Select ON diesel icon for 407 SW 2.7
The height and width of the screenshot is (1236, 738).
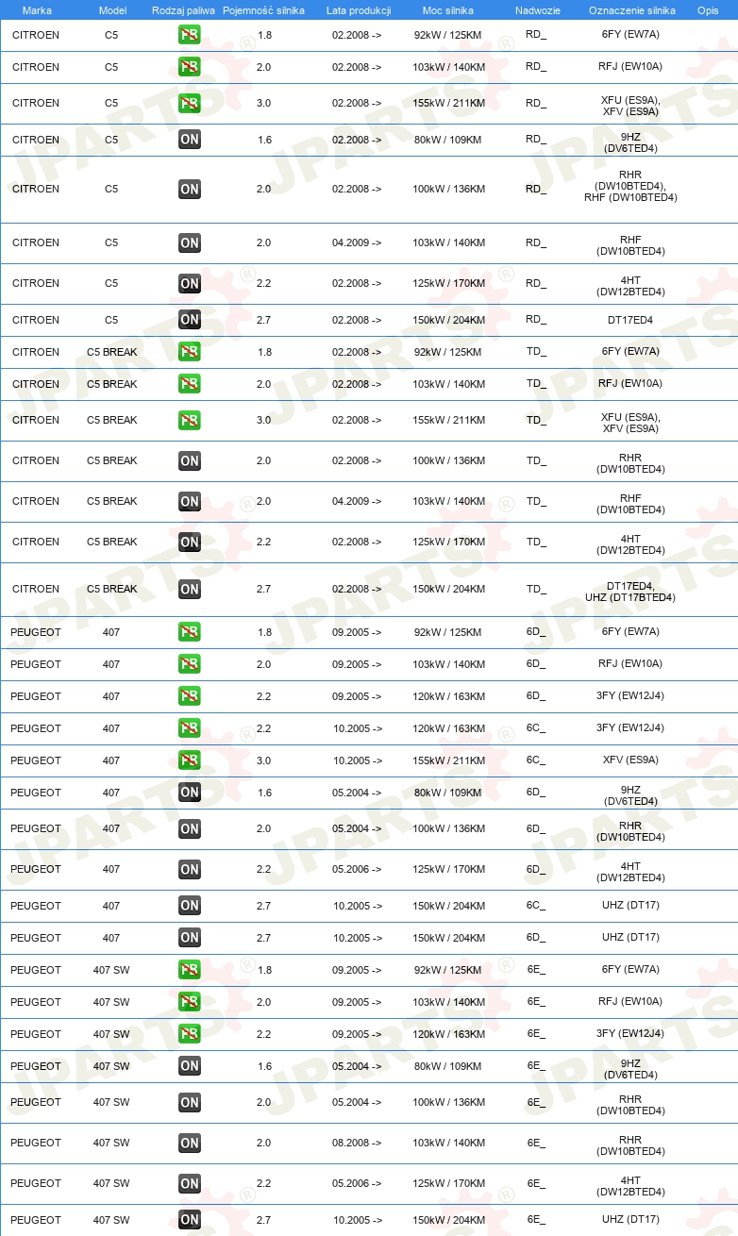tap(190, 1220)
